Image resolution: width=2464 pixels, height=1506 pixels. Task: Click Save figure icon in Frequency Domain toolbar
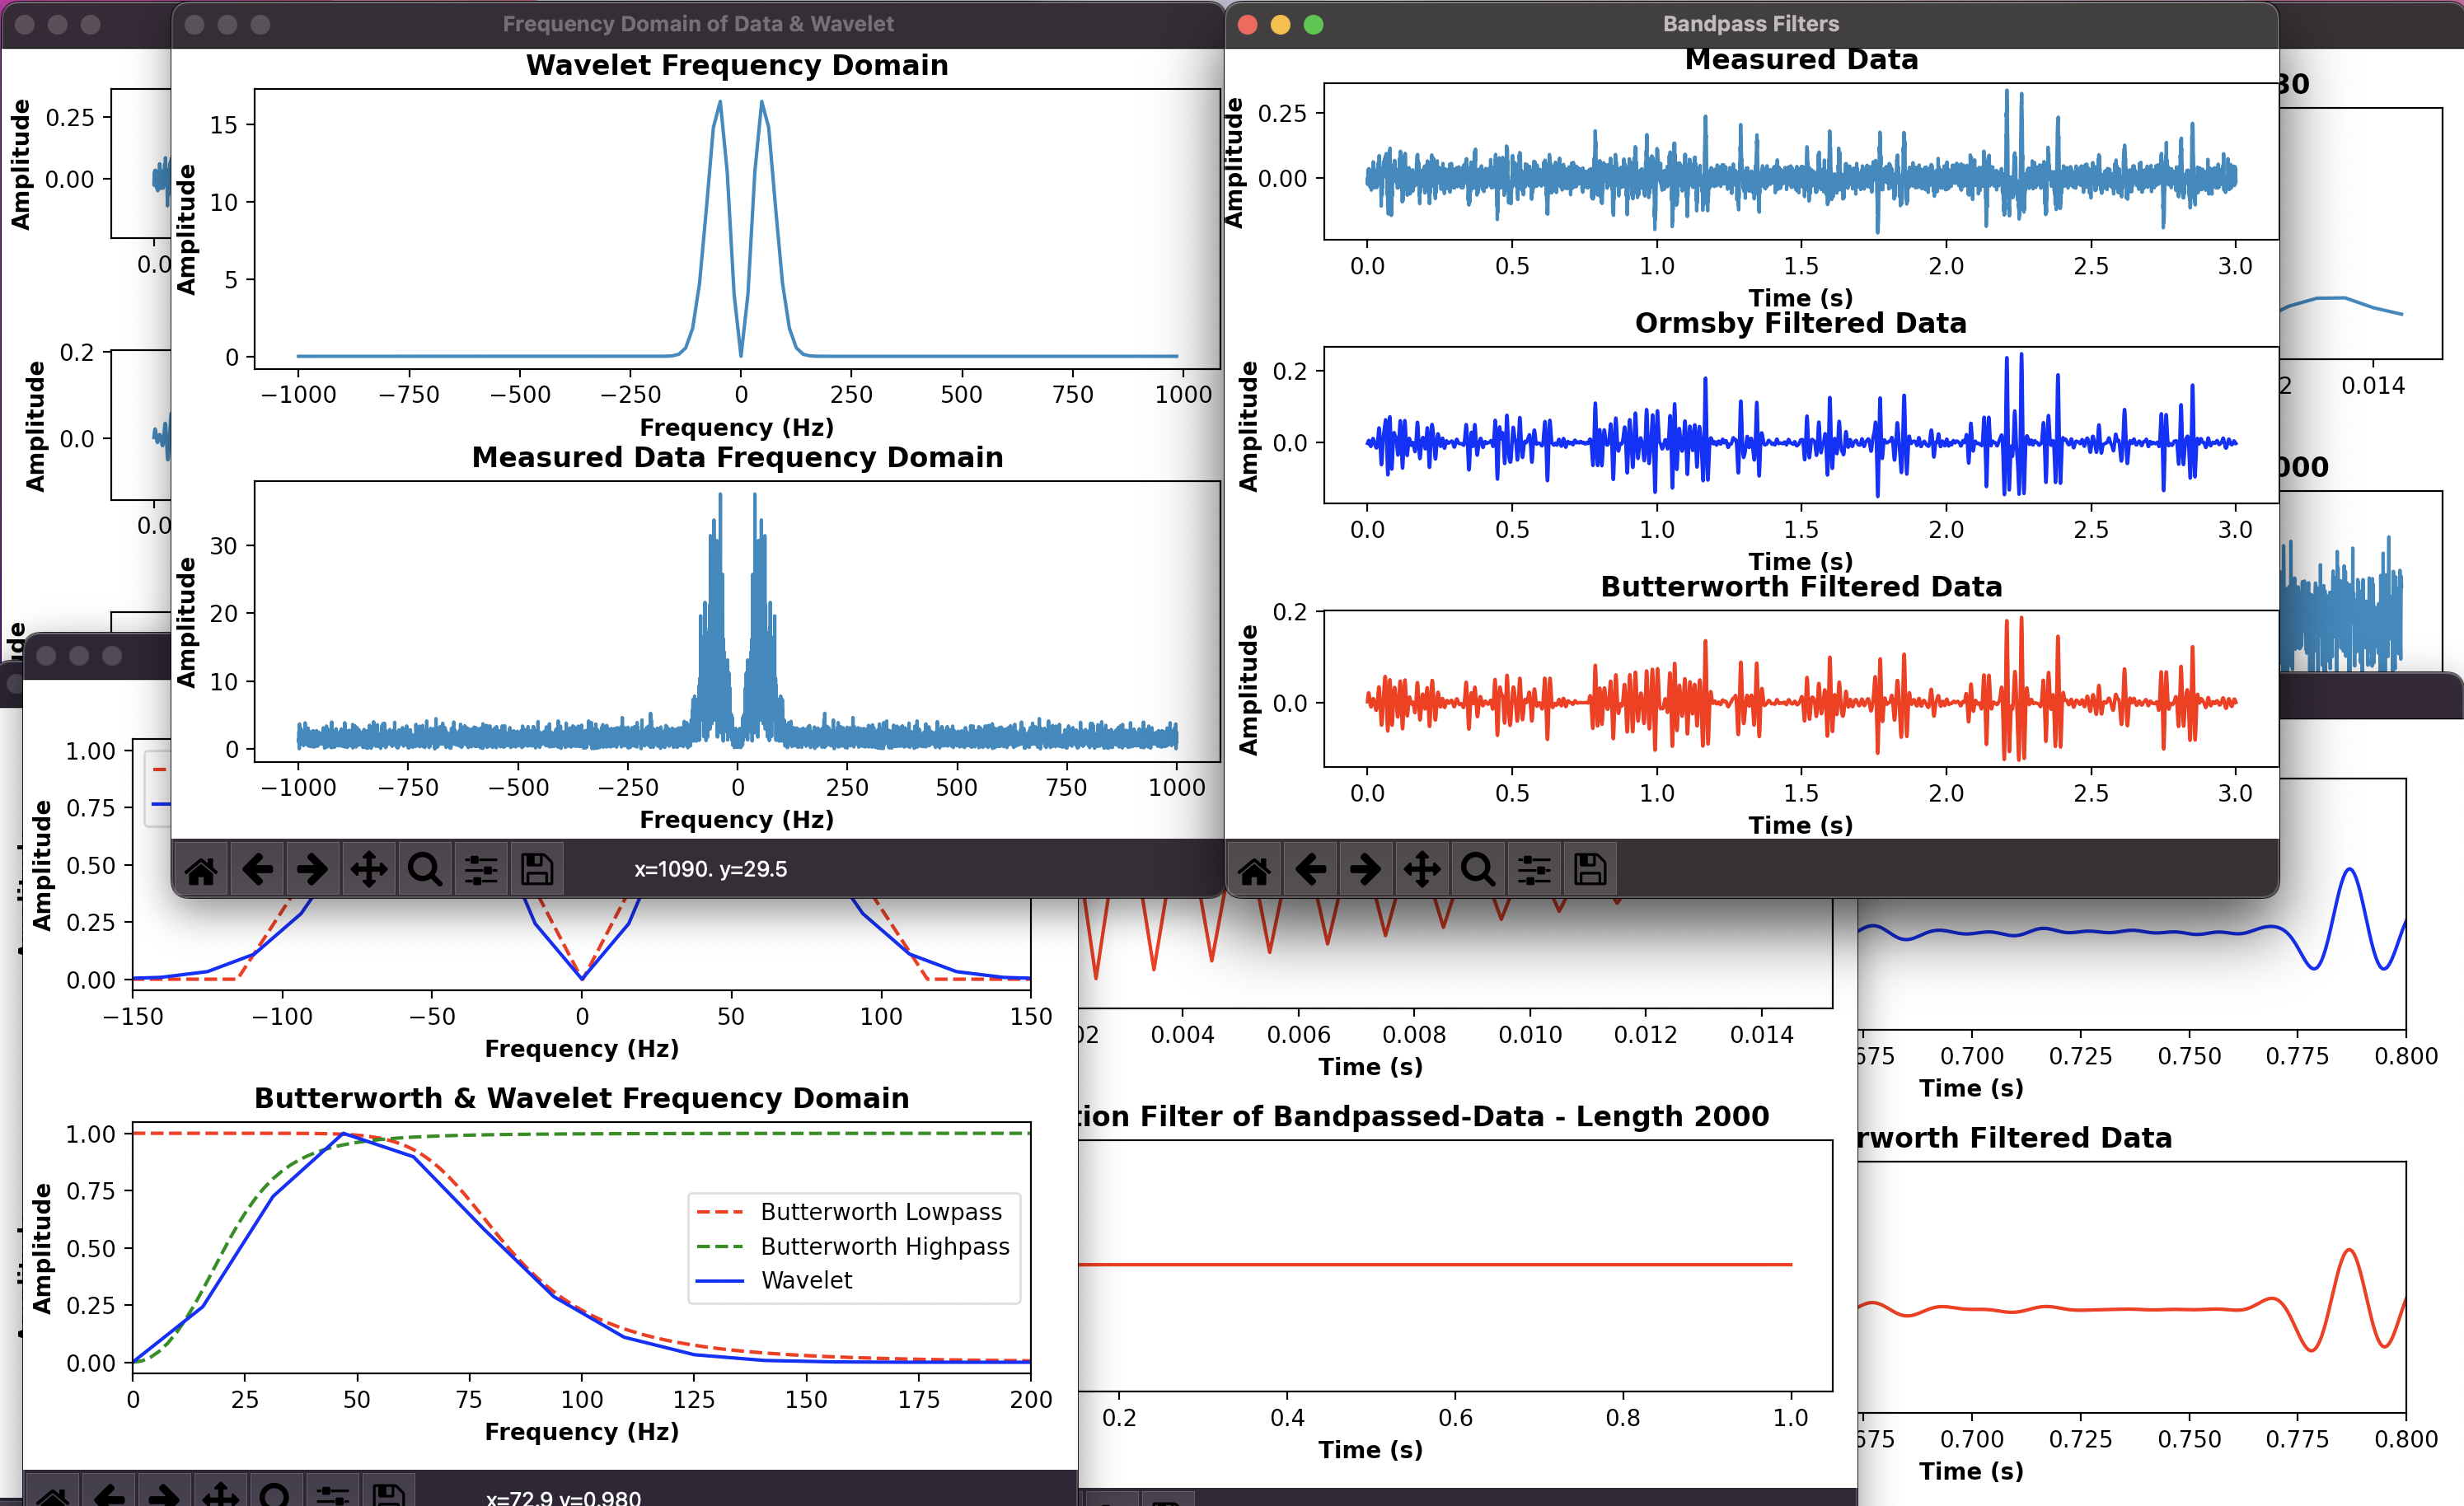pos(537,869)
